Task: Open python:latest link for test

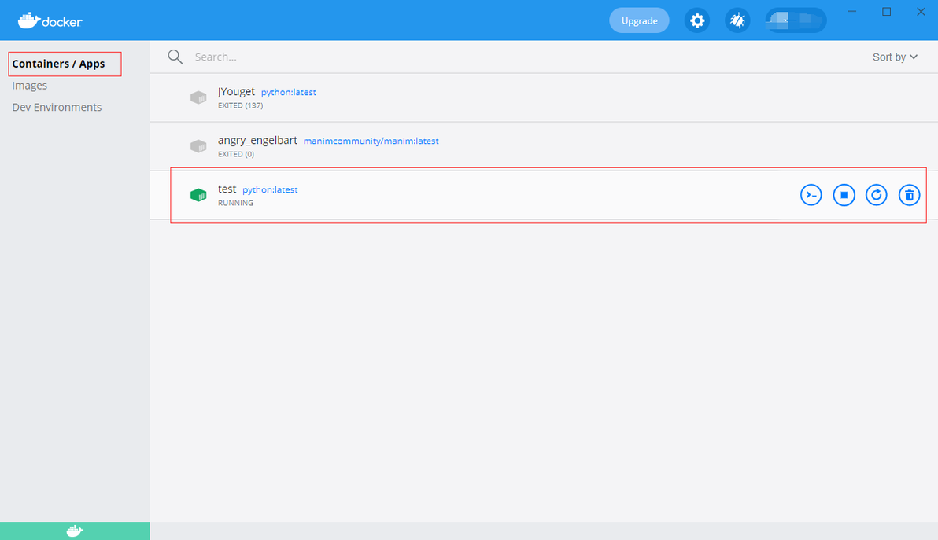Action: [270, 189]
